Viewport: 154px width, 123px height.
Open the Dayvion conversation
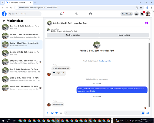point(22,27)
